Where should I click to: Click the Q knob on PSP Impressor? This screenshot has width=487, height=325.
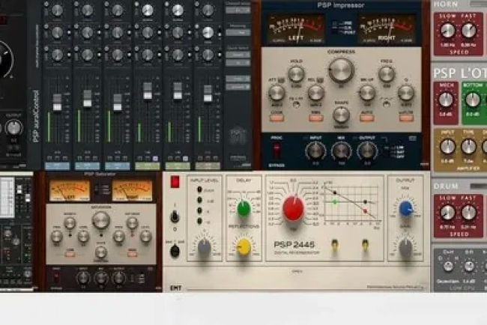[x=406, y=93]
